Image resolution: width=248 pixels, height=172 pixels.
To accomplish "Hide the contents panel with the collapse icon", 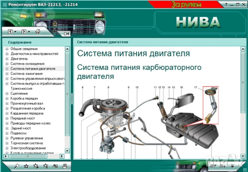I will pyautogui.click(x=66, y=34).
